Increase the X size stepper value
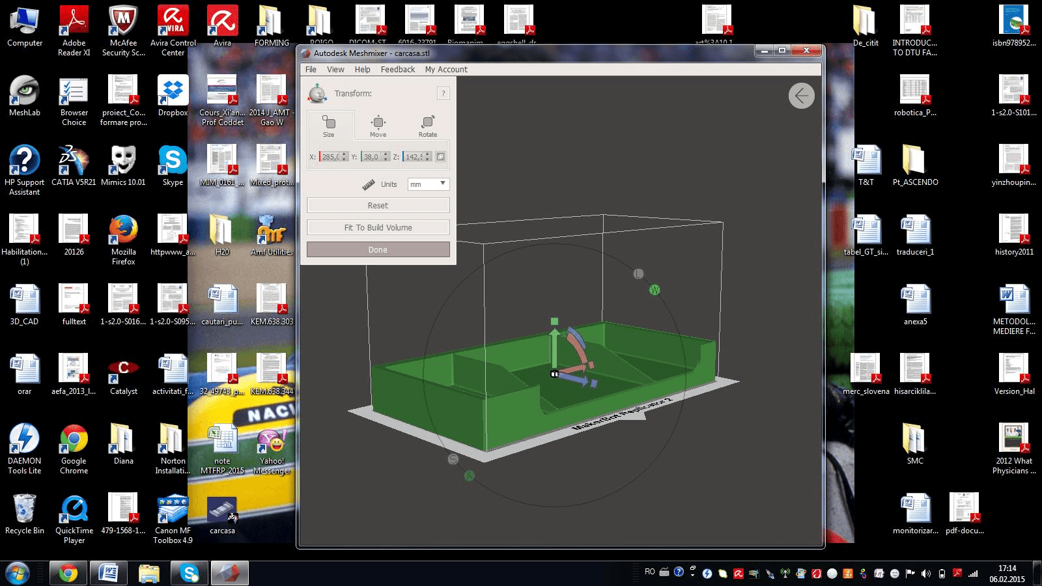The height and width of the screenshot is (586, 1042). [x=345, y=154]
